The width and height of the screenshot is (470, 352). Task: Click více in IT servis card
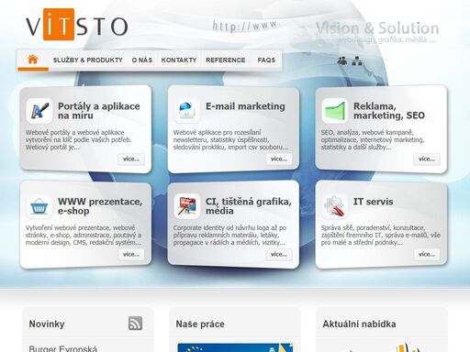click(x=427, y=254)
